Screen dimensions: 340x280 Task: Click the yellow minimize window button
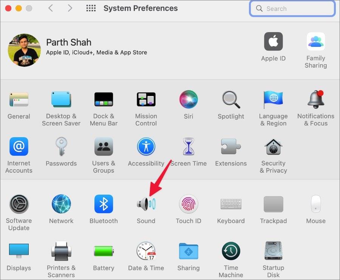click(19, 8)
